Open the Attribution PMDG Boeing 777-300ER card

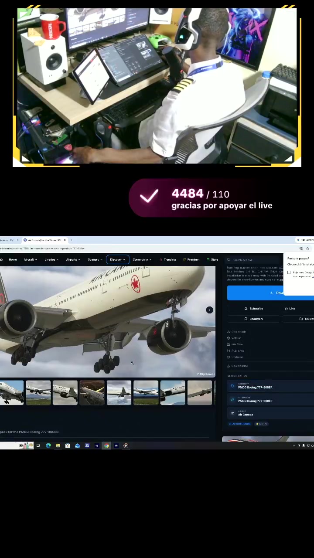coord(270,399)
